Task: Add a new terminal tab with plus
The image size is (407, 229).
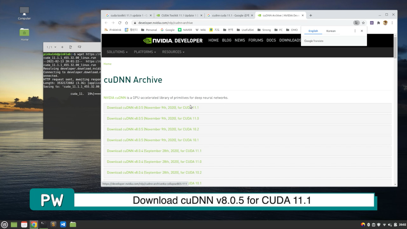Action: (62, 47)
